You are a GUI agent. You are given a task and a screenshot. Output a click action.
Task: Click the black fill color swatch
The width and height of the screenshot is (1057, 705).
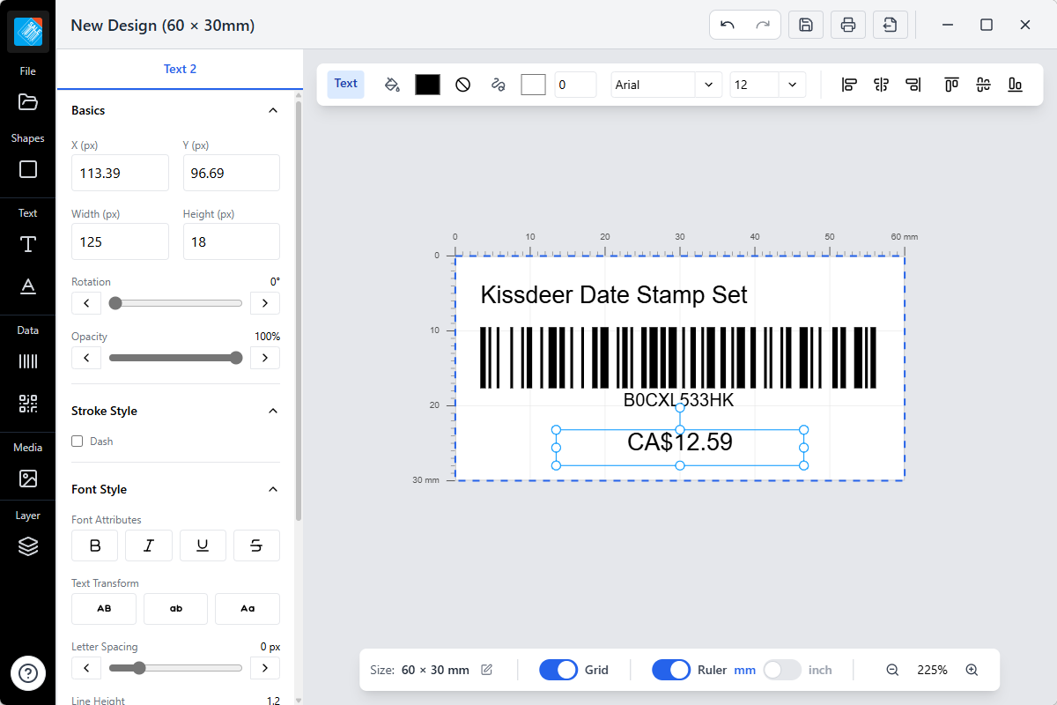coord(427,84)
